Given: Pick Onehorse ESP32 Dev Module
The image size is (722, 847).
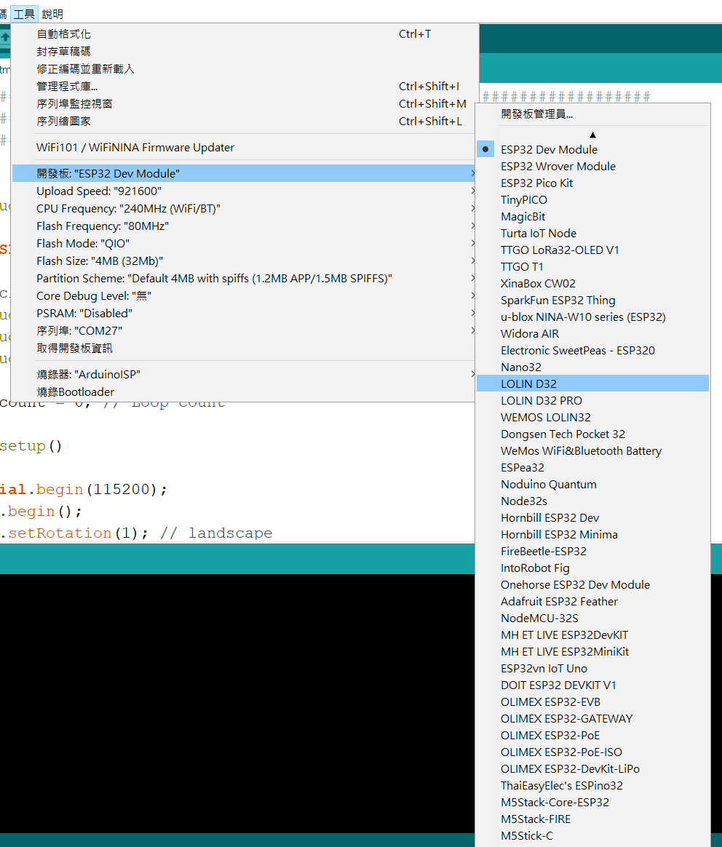Looking at the screenshot, I should pyautogui.click(x=593, y=585).
